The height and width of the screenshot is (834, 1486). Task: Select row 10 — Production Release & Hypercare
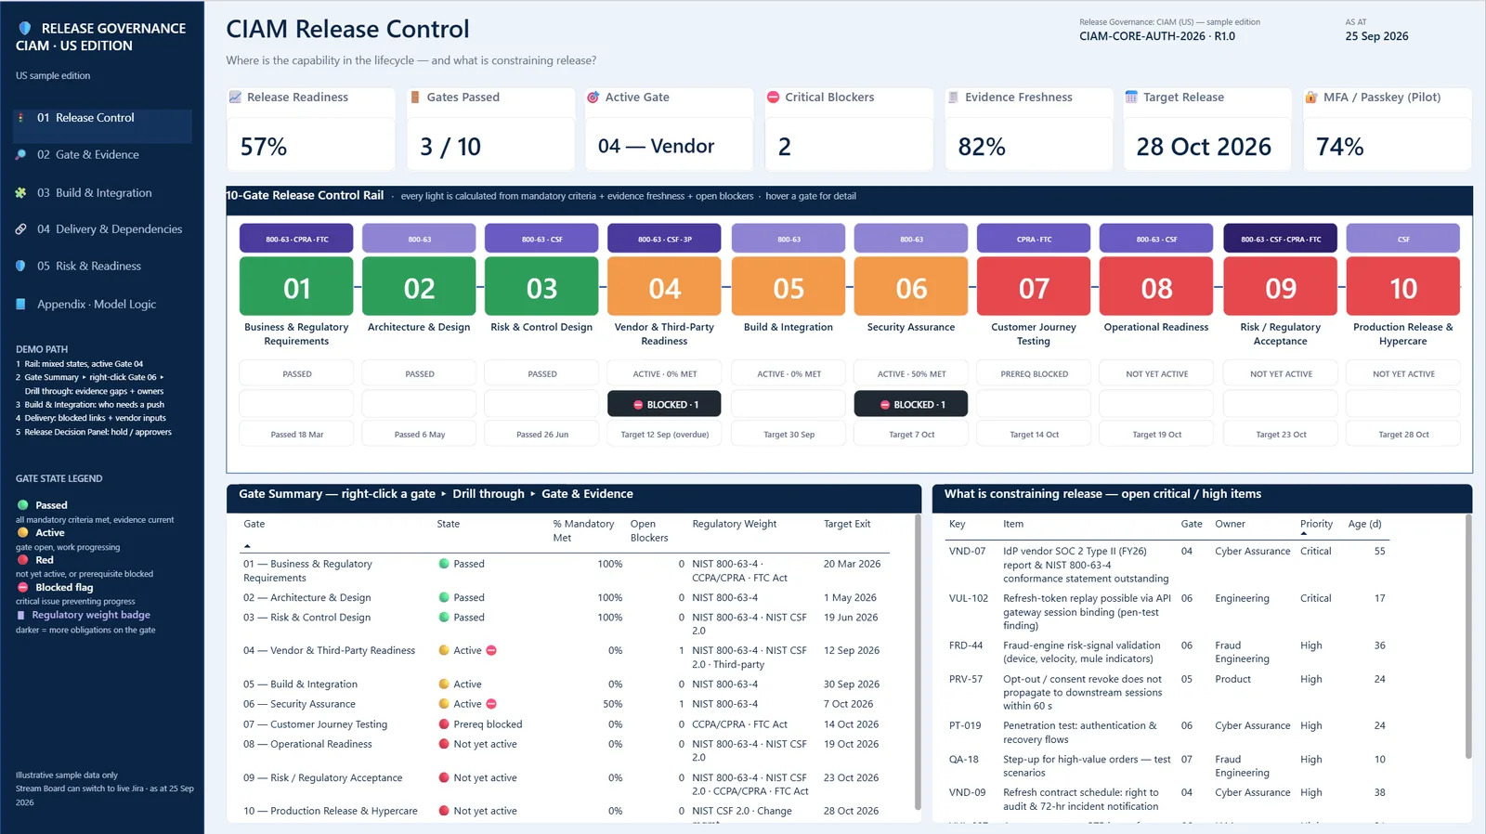566,812
